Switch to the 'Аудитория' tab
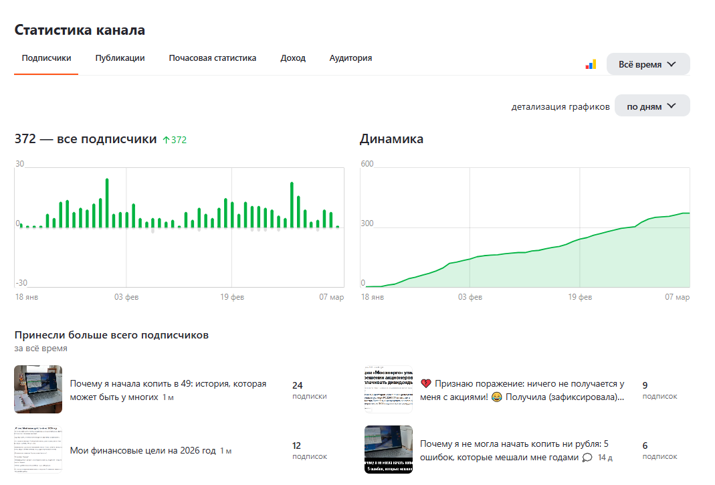The height and width of the screenshot is (485, 715). click(x=350, y=58)
